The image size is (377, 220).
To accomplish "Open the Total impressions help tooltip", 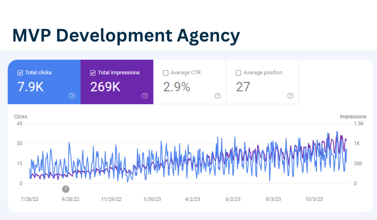I will [145, 96].
